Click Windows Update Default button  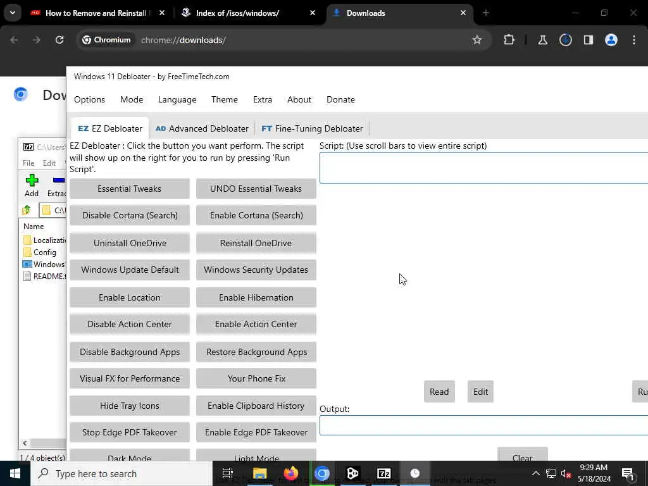click(129, 270)
